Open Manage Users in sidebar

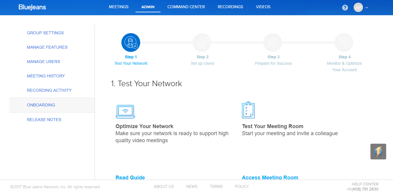pyautogui.click(x=44, y=62)
